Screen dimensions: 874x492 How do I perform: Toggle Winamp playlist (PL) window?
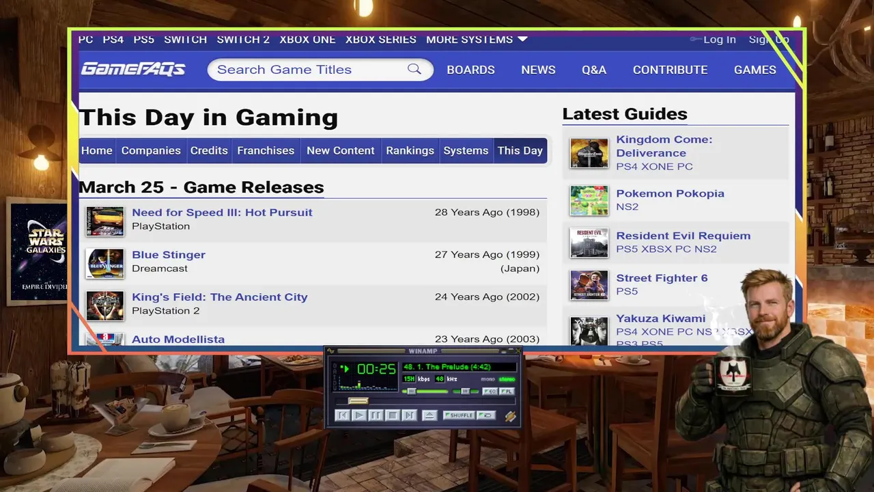507,391
